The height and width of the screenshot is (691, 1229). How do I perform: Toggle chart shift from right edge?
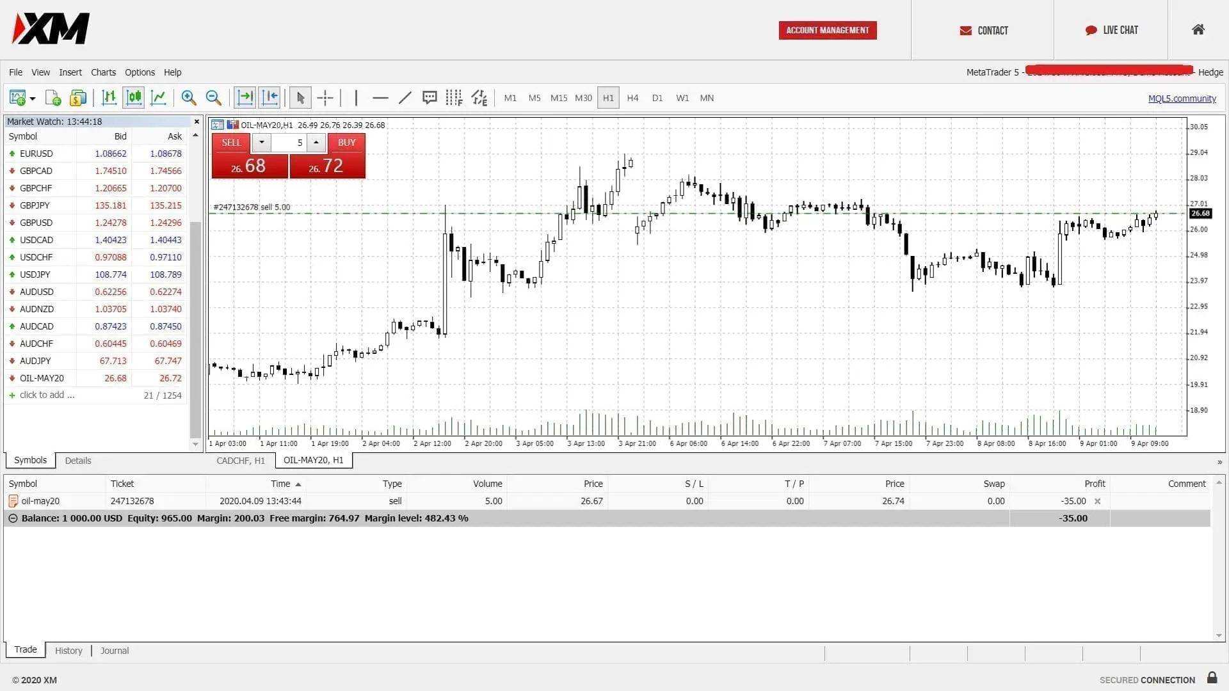[269, 97]
